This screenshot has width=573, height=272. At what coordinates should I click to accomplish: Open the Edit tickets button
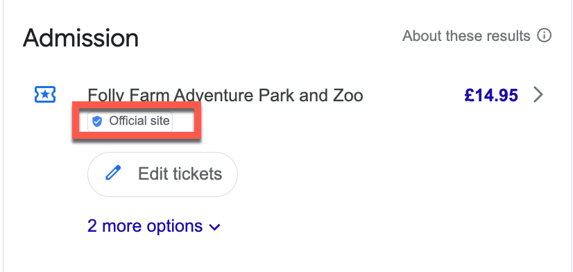pos(162,174)
